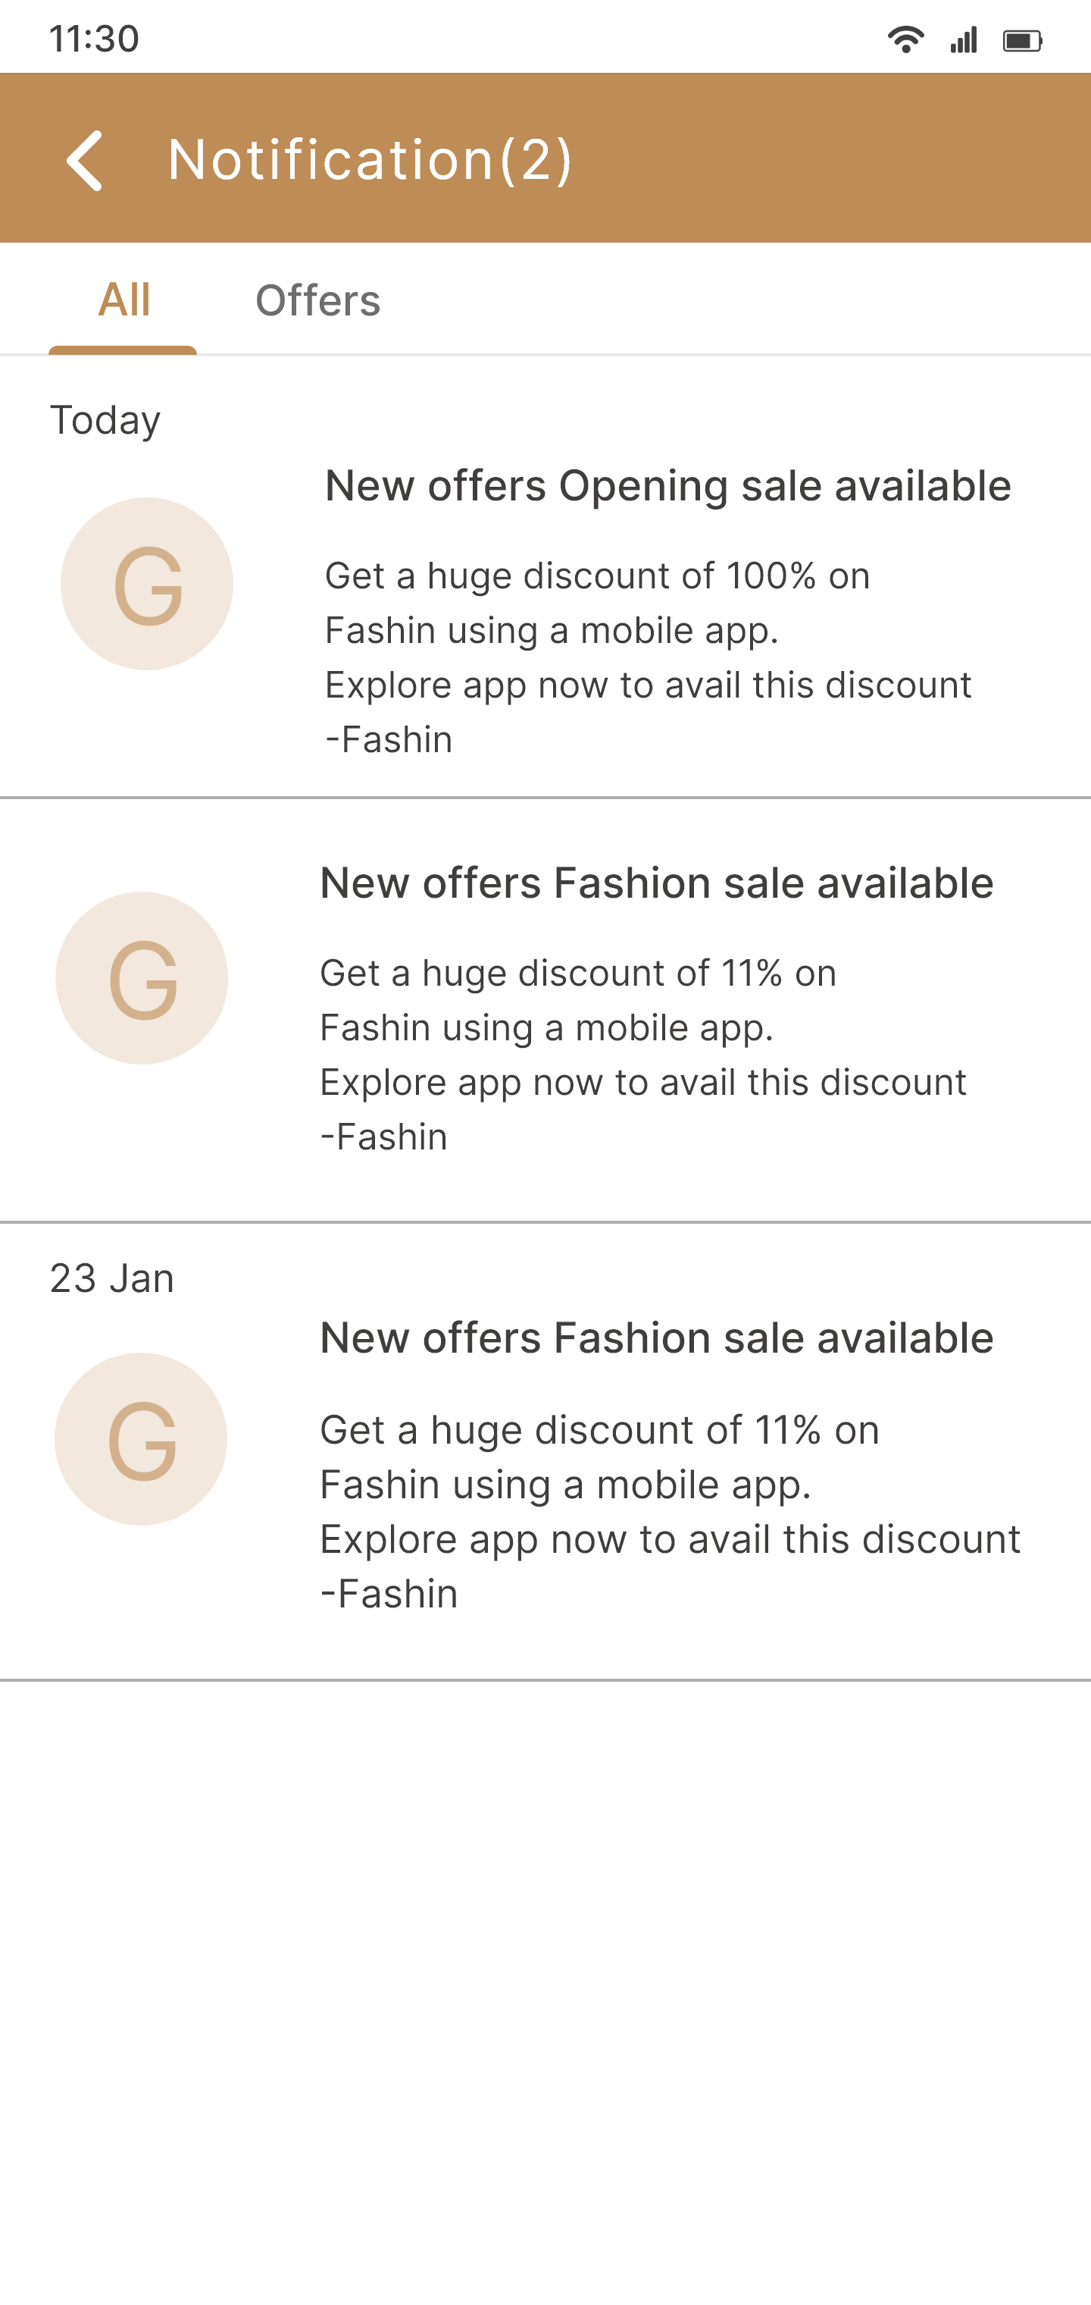The image size is (1091, 2305).
Task: Switch to the Offers tab
Action: (317, 301)
